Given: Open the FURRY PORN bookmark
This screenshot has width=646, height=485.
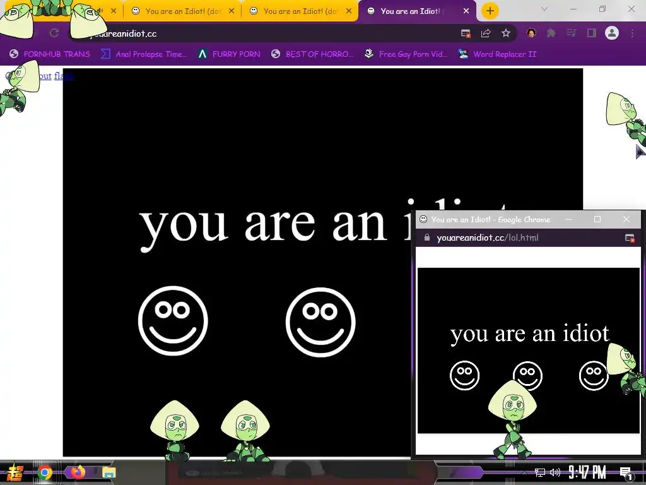Looking at the screenshot, I should [x=229, y=54].
